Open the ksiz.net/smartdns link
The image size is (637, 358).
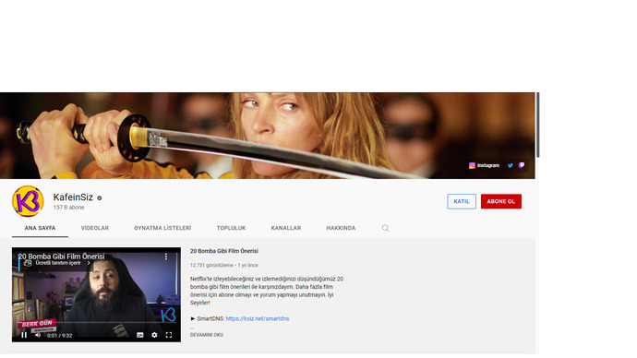tap(258, 318)
